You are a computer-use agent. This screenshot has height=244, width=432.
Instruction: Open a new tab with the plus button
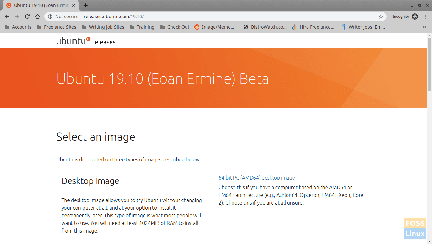point(86,5)
